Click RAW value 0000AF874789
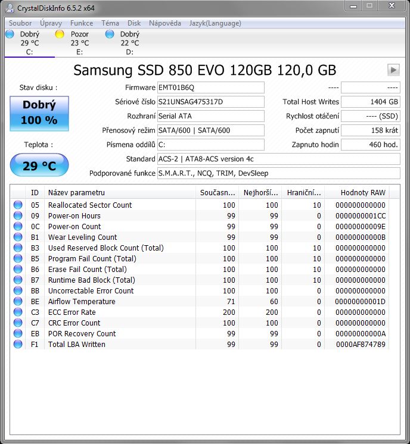The width and height of the screenshot is (410, 444). 361,345
